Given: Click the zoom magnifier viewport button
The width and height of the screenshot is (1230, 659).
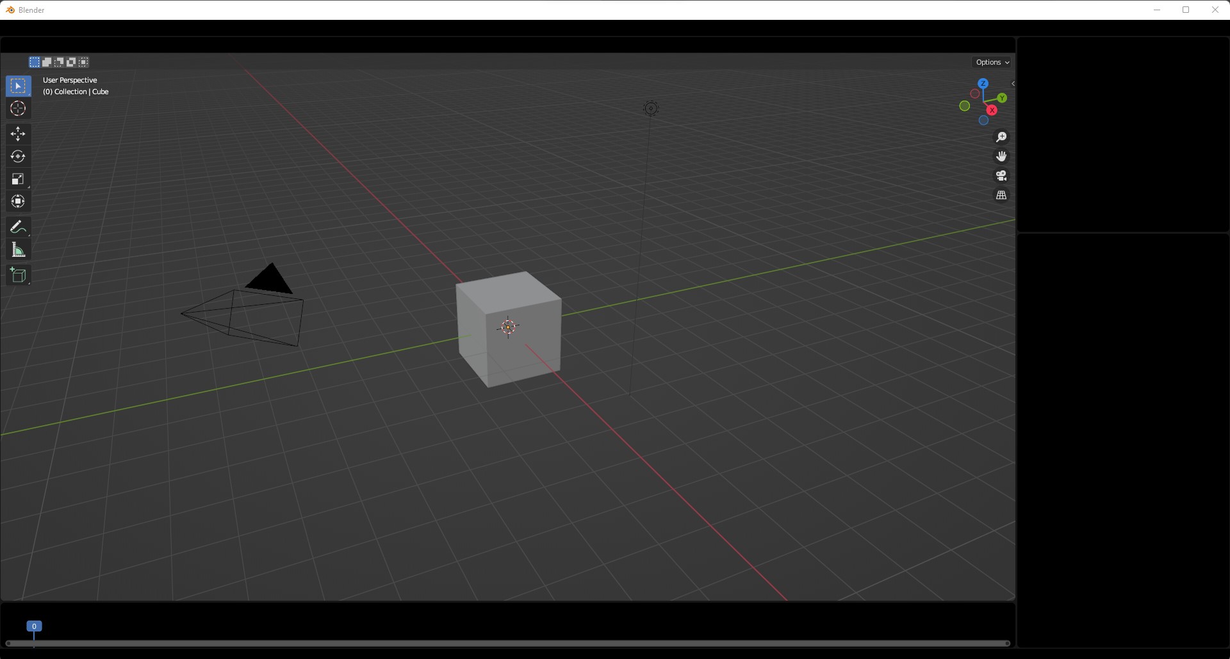Looking at the screenshot, I should (1001, 137).
